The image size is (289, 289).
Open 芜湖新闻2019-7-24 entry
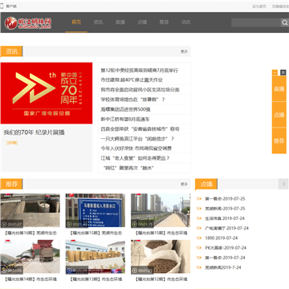pos(223,267)
